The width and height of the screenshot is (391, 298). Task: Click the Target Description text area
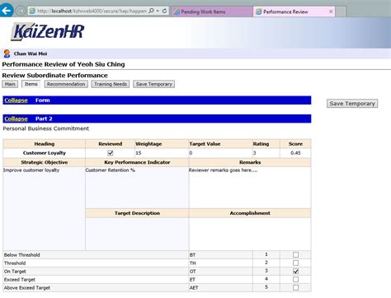click(137, 234)
